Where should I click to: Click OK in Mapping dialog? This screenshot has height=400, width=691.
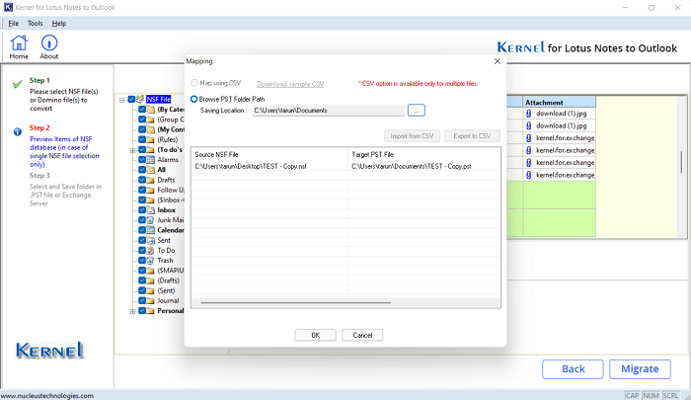point(316,335)
